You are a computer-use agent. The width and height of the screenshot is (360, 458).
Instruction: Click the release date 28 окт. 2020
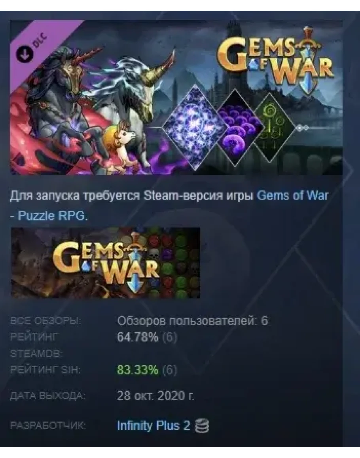click(155, 396)
